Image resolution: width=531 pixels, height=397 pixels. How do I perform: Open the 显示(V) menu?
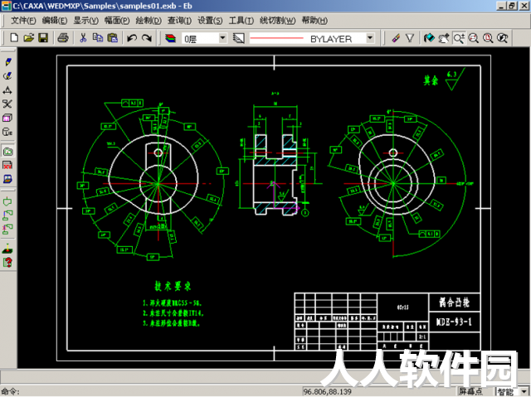pos(86,21)
